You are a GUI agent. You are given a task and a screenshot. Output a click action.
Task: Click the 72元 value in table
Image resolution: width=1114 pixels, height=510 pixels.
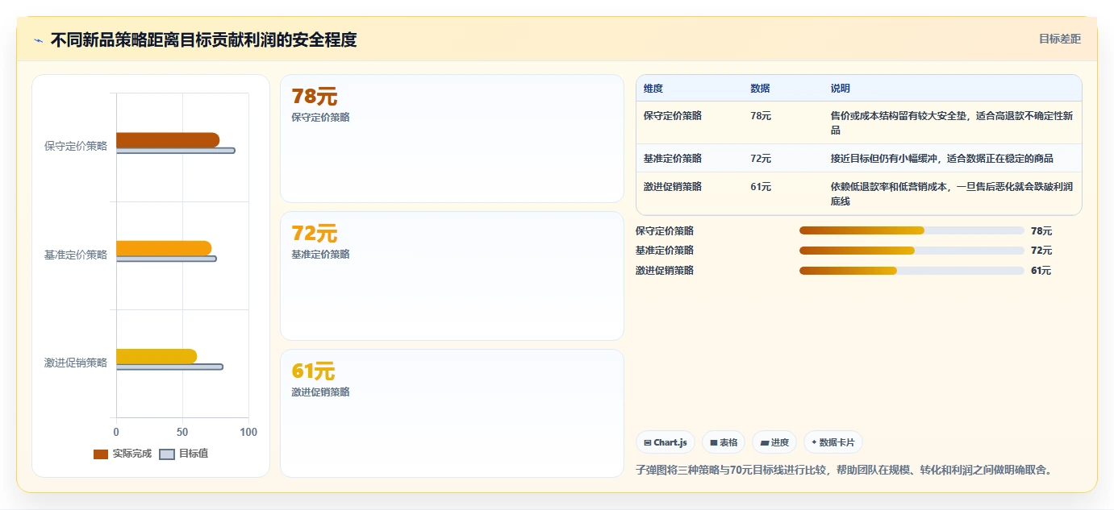coord(761,158)
